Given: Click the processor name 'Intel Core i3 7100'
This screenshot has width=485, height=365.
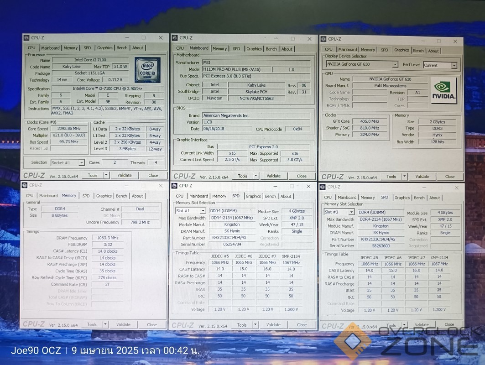Looking at the screenshot, I should tap(90, 60).
